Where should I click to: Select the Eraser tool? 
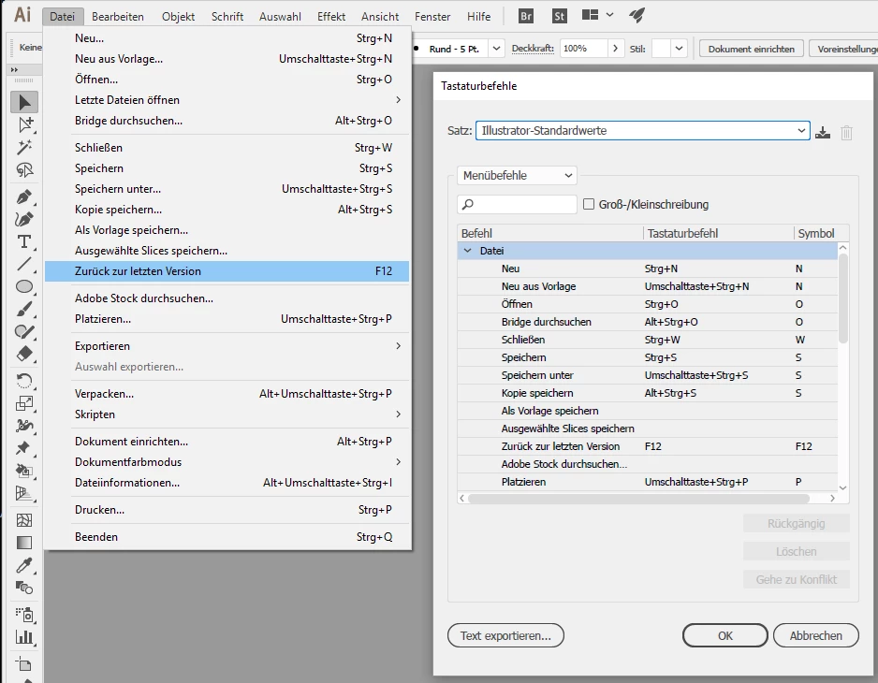(x=24, y=354)
